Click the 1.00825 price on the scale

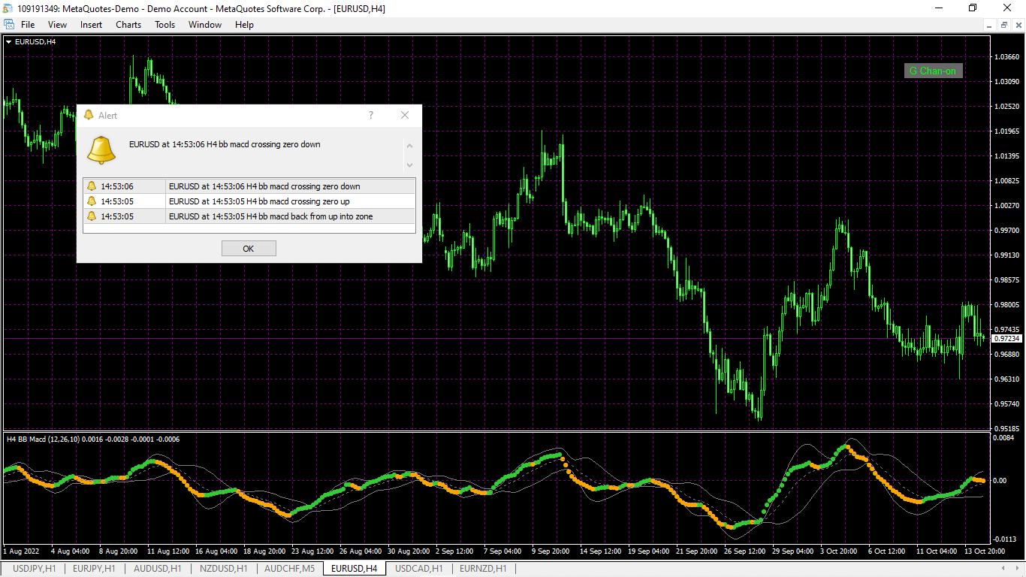point(1006,181)
